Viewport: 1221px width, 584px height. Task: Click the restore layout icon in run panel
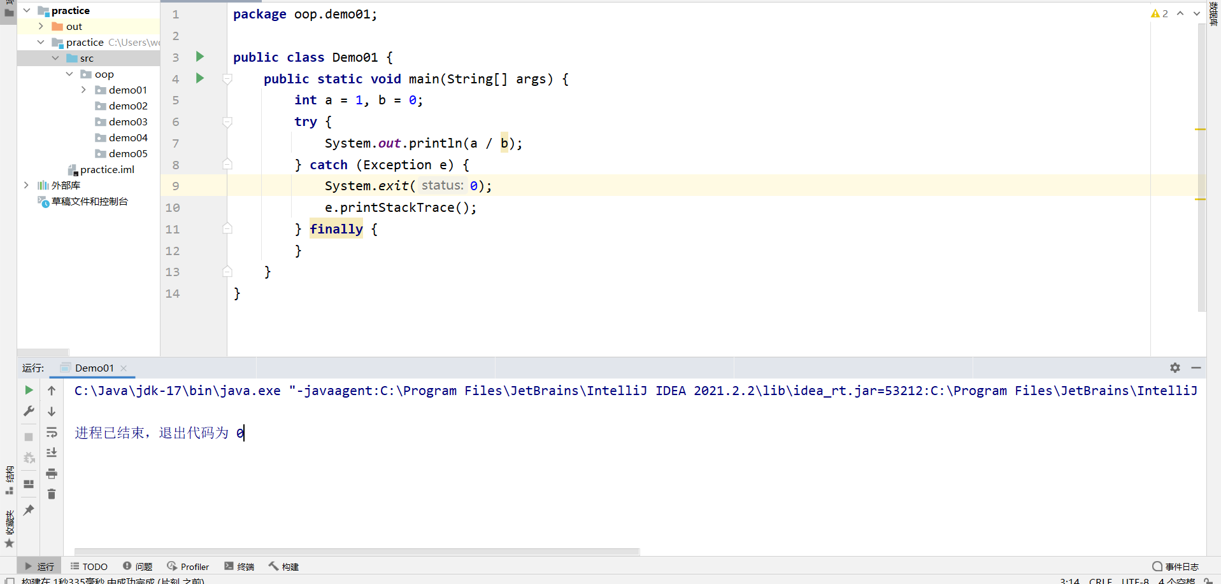(x=29, y=484)
